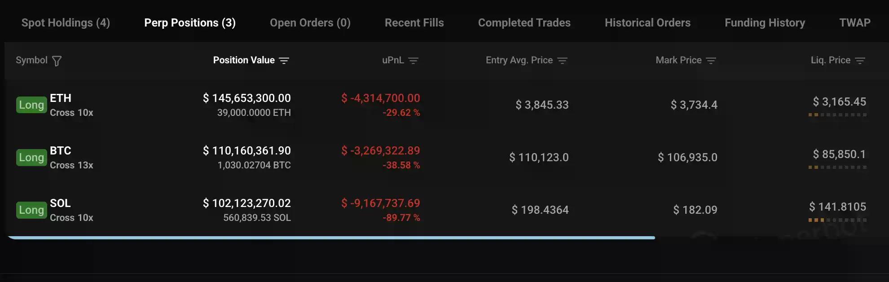Go to Historical Orders tab
Image resolution: width=889 pixels, height=282 pixels.
647,22
